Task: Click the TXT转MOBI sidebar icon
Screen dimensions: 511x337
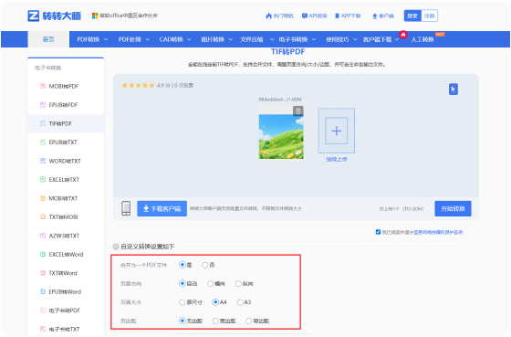Action: point(43,216)
